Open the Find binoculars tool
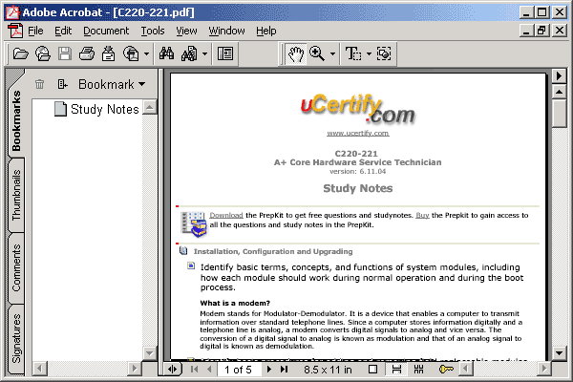This screenshot has height=382, width=573. (x=166, y=53)
